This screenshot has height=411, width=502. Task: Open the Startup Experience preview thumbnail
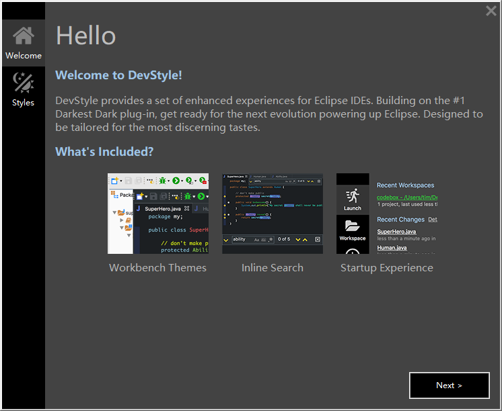click(387, 214)
